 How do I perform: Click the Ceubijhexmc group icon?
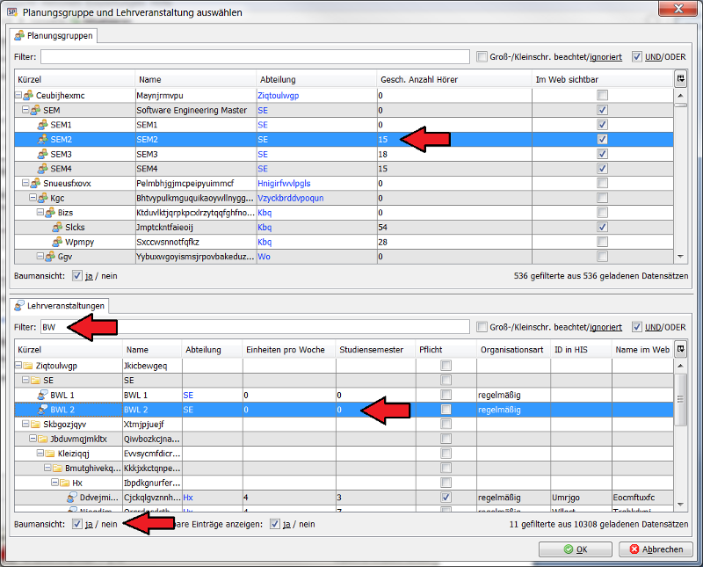(28, 95)
